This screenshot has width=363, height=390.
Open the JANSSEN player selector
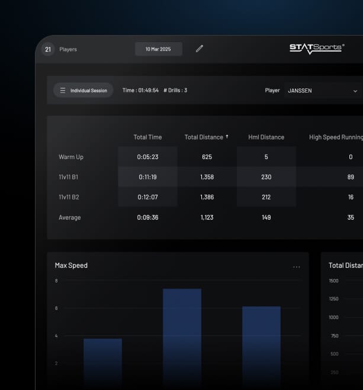[x=323, y=91]
